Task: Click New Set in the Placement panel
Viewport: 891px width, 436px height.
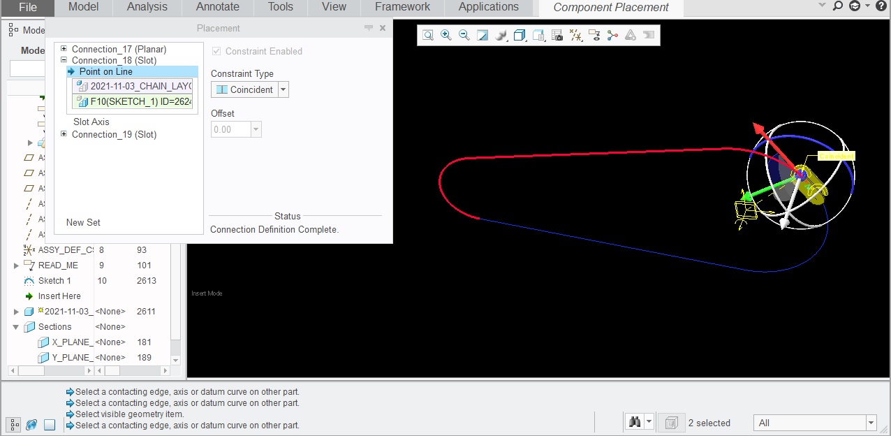Action: (x=83, y=222)
